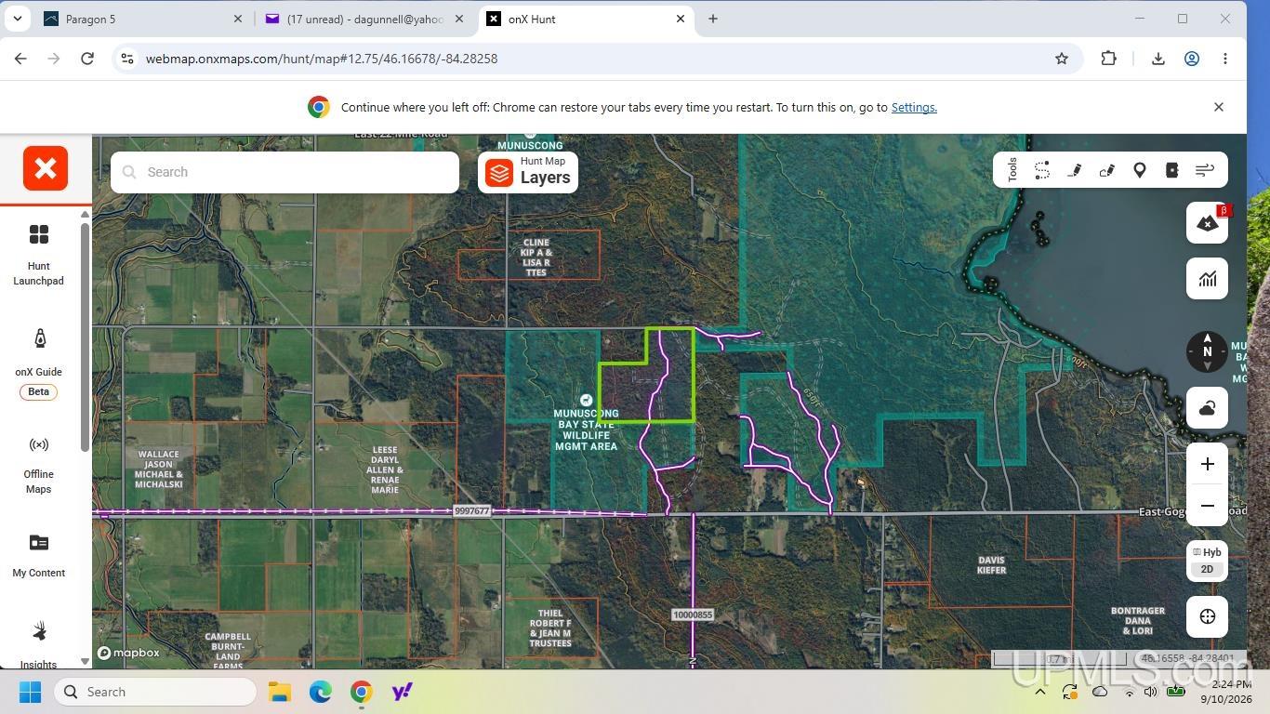Close the Paragon 5 tab
The image size is (1270, 714).
click(238, 19)
